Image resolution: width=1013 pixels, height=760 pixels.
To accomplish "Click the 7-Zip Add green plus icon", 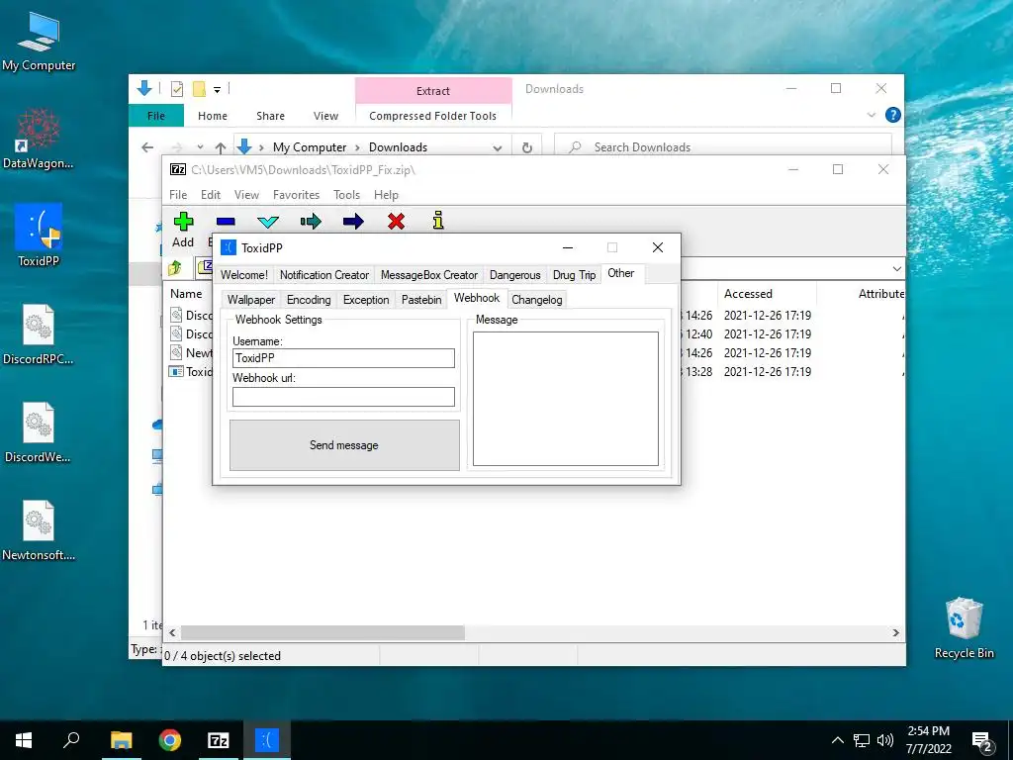I will coord(183,222).
